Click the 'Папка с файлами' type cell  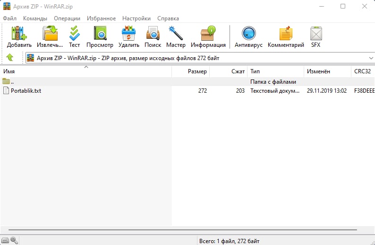pyautogui.click(x=273, y=82)
